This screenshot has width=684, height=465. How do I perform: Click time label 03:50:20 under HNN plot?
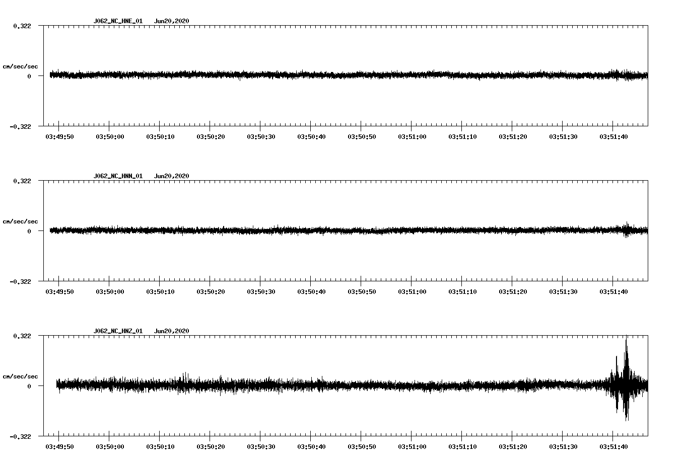click(x=211, y=292)
